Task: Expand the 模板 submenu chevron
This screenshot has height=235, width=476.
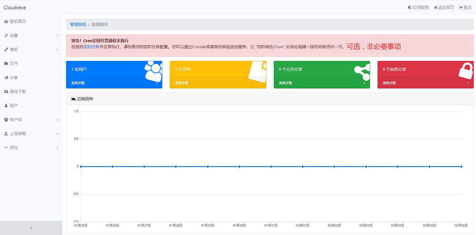Action: point(58,49)
